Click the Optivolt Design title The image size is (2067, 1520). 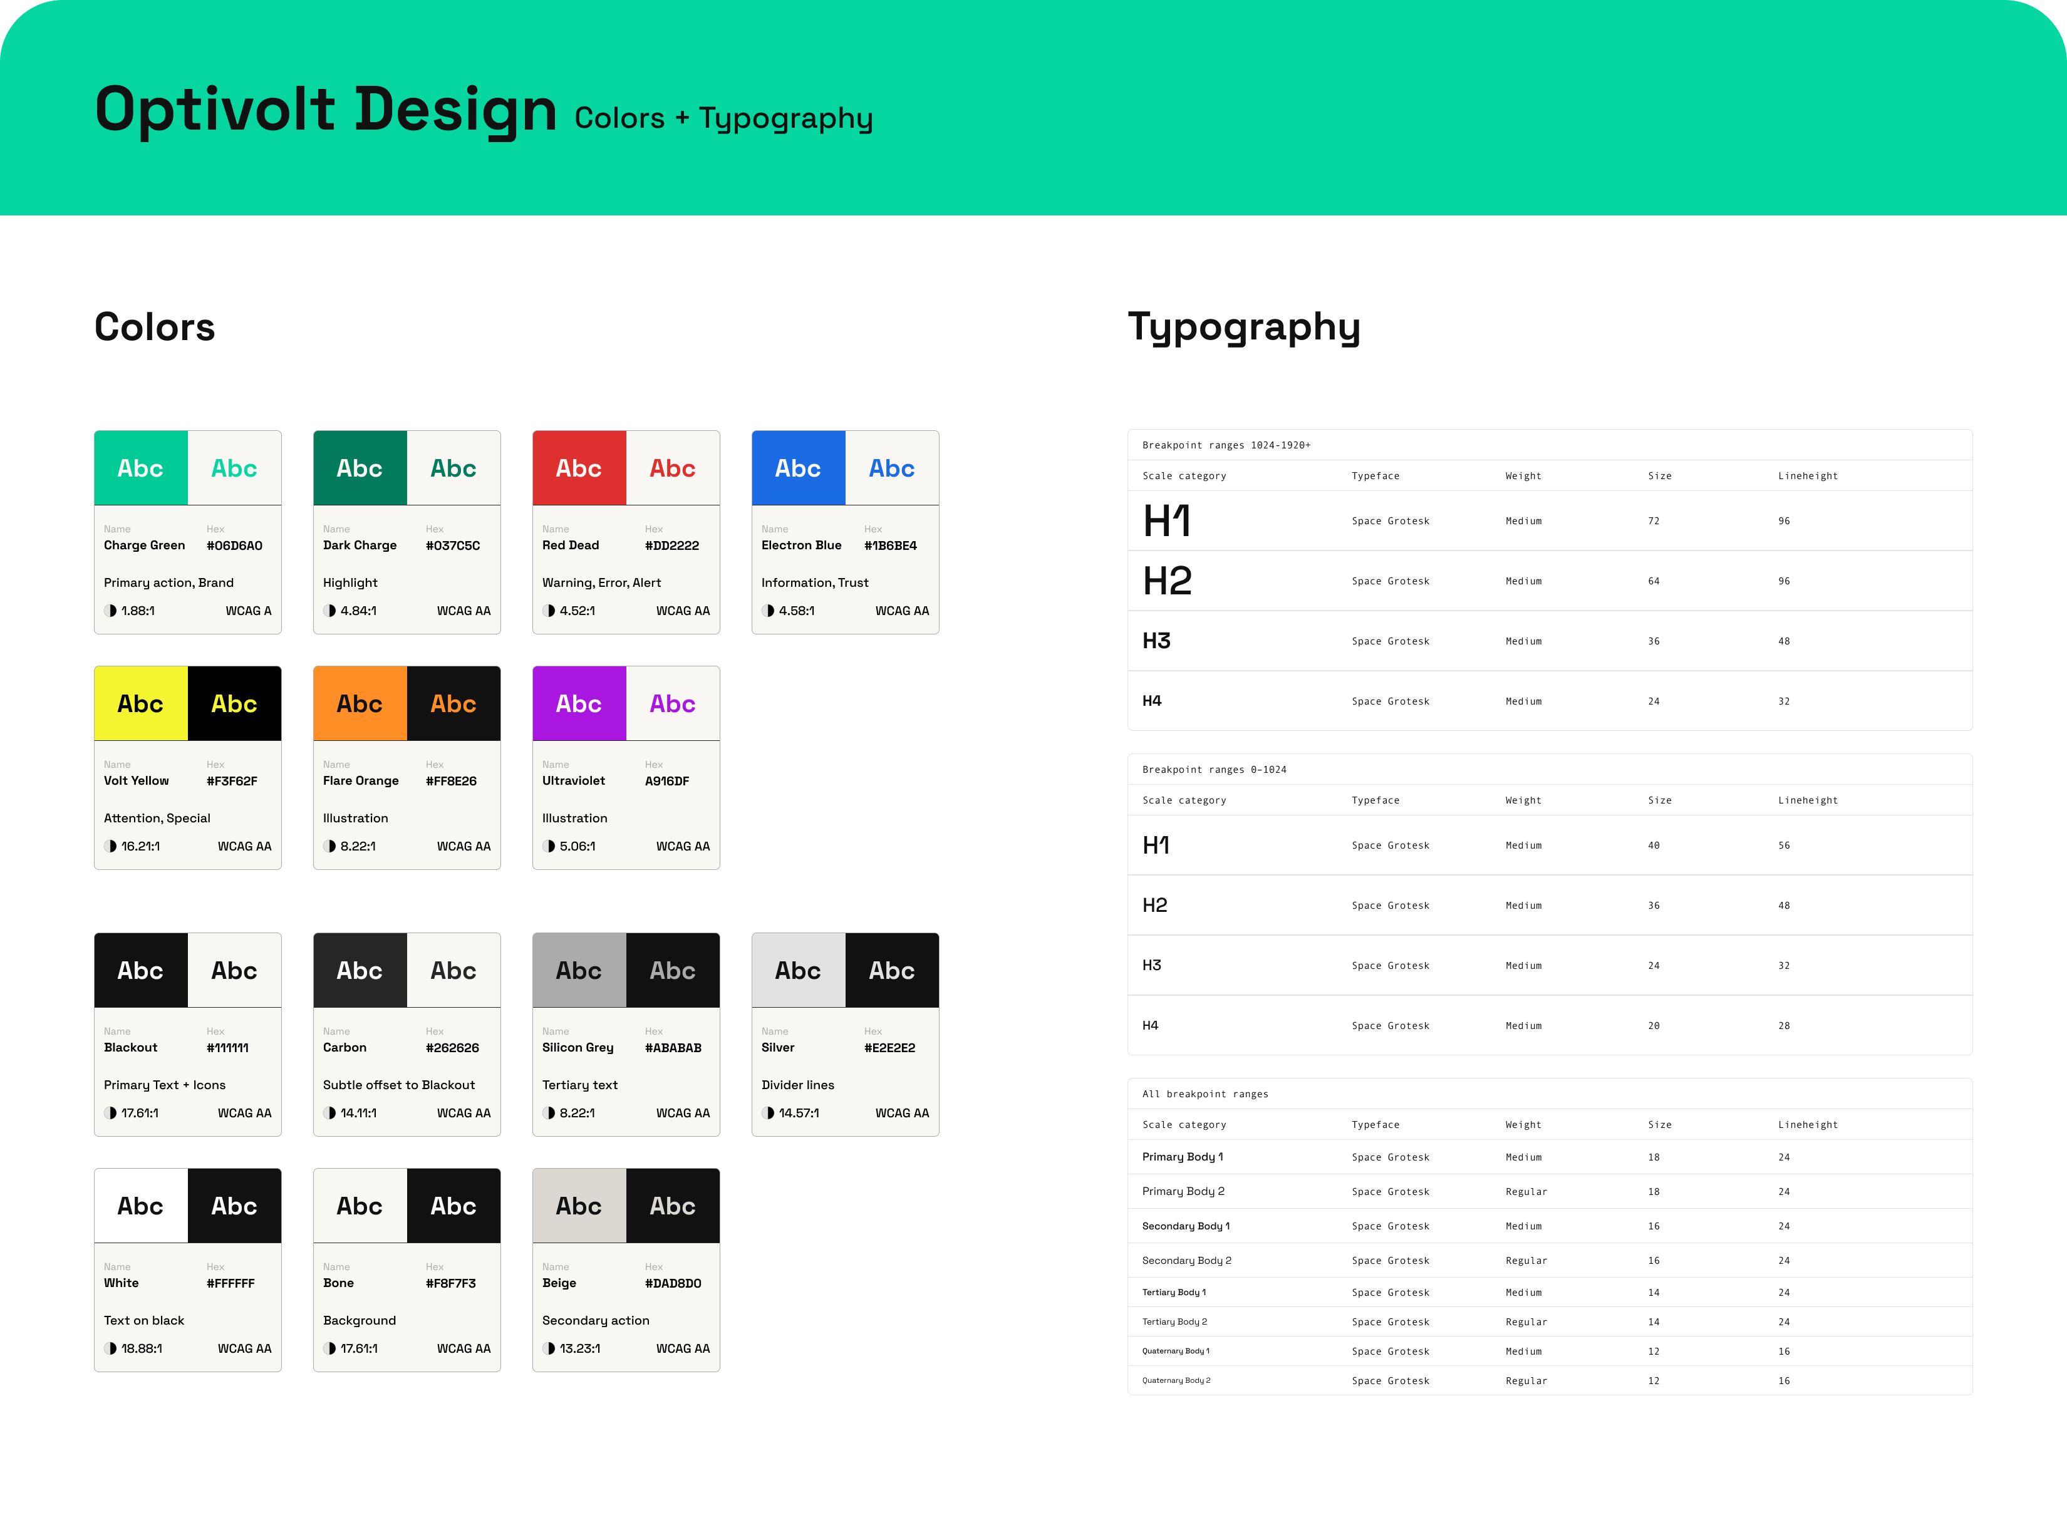326,110
